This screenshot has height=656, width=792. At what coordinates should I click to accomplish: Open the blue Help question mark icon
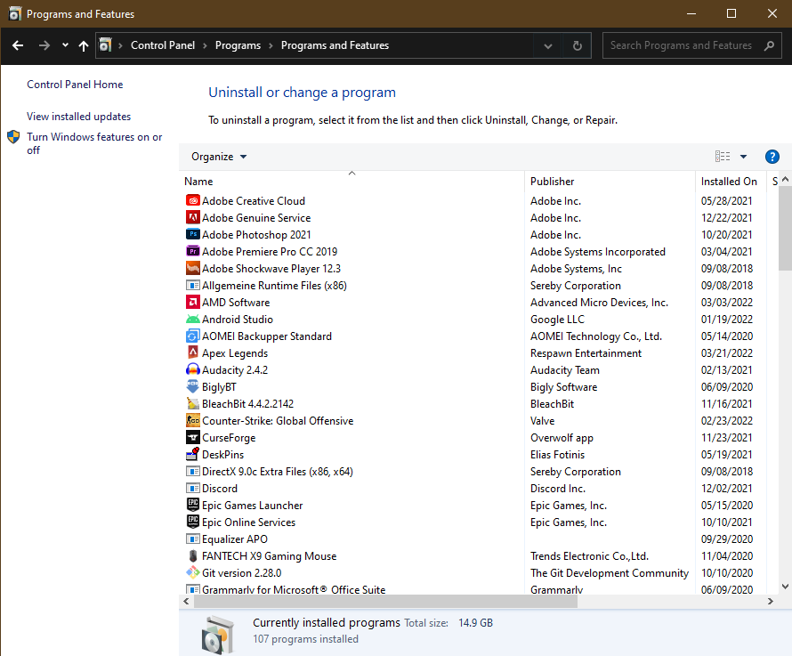772,157
